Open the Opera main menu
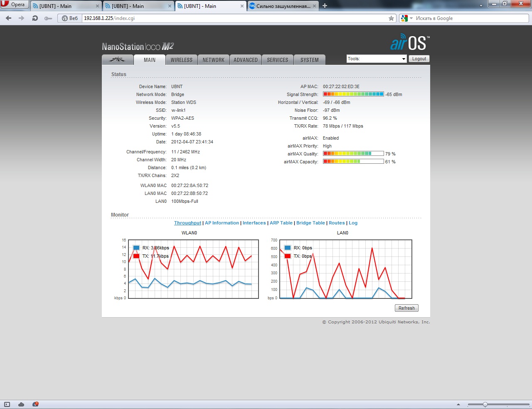The width and height of the screenshot is (532, 409). [x=14, y=5]
